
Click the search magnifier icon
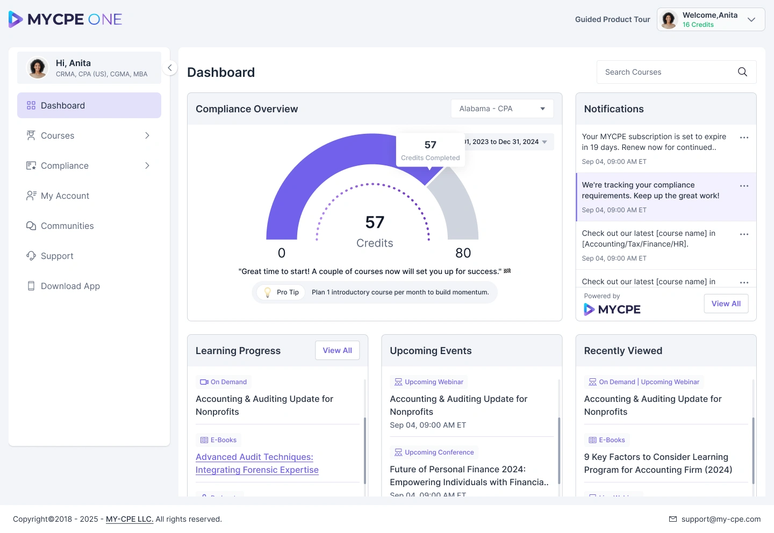pyautogui.click(x=742, y=72)
